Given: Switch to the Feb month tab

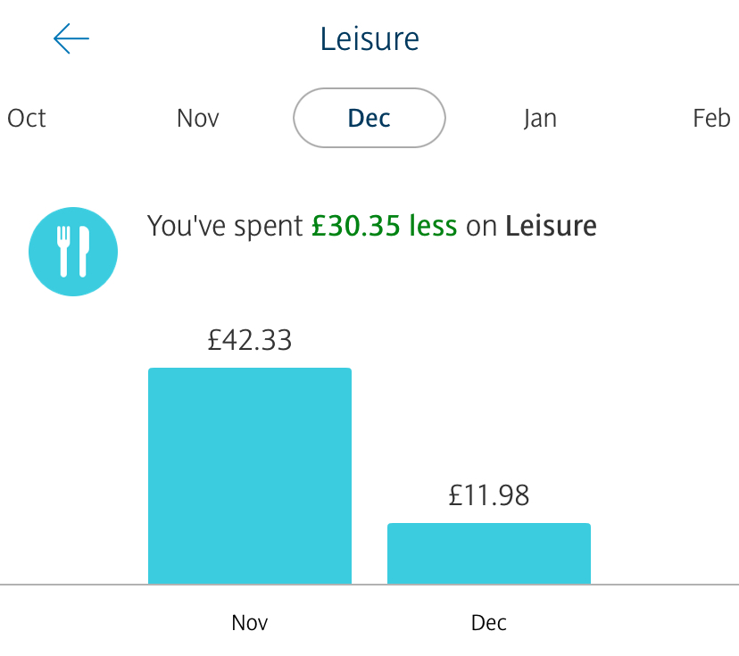Looking at the screenshot, I should [711, 118].
